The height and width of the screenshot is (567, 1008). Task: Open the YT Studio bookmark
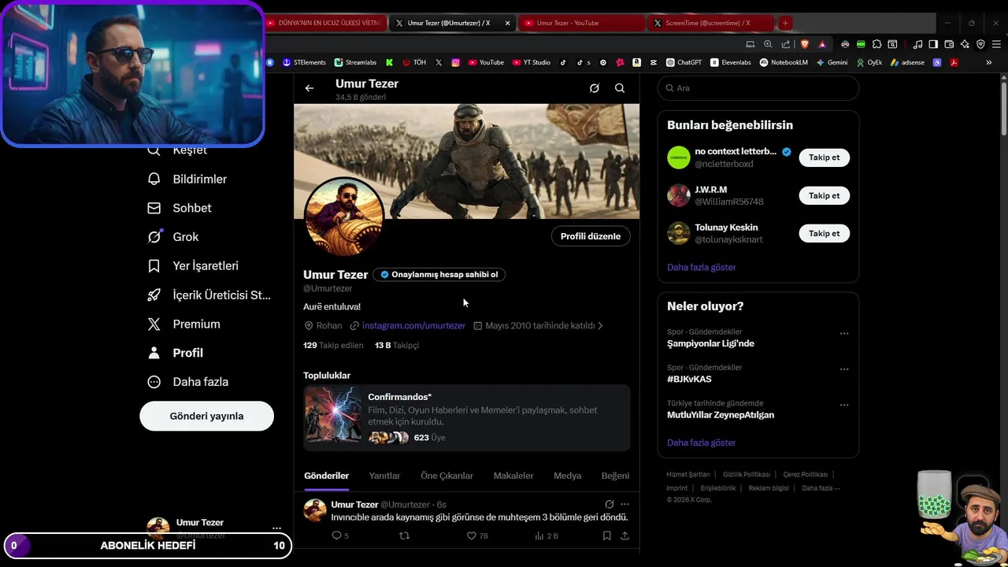(x=531, y=62)
